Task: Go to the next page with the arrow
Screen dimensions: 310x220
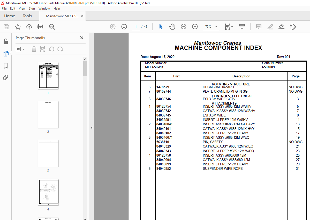Action: tap(124, 26)
